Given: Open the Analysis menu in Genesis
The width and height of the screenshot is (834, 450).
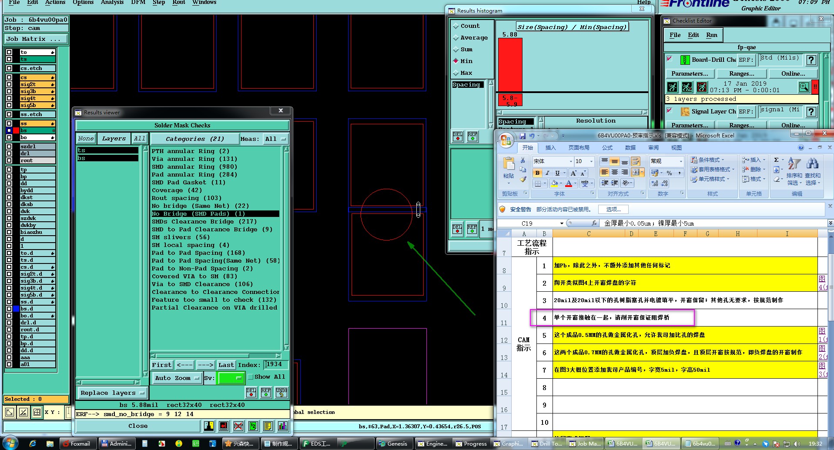Looking at the screenshot, I should coord(112,2).
